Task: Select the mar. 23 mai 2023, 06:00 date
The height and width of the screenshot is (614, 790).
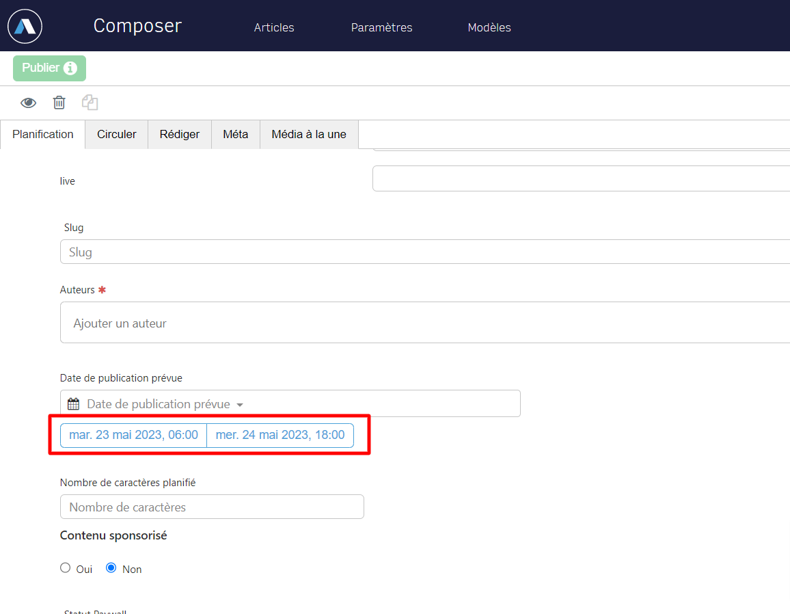Action: coord(133,435)
